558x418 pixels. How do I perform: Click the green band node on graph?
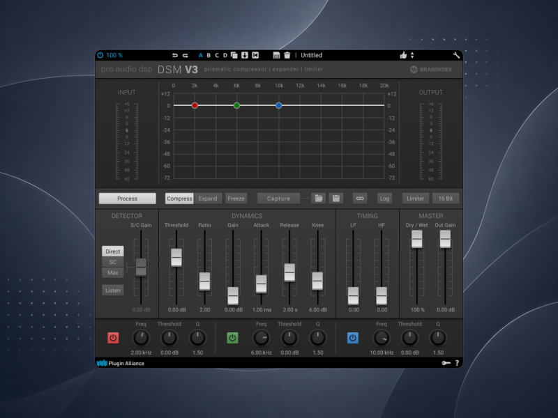coord(236,106)
